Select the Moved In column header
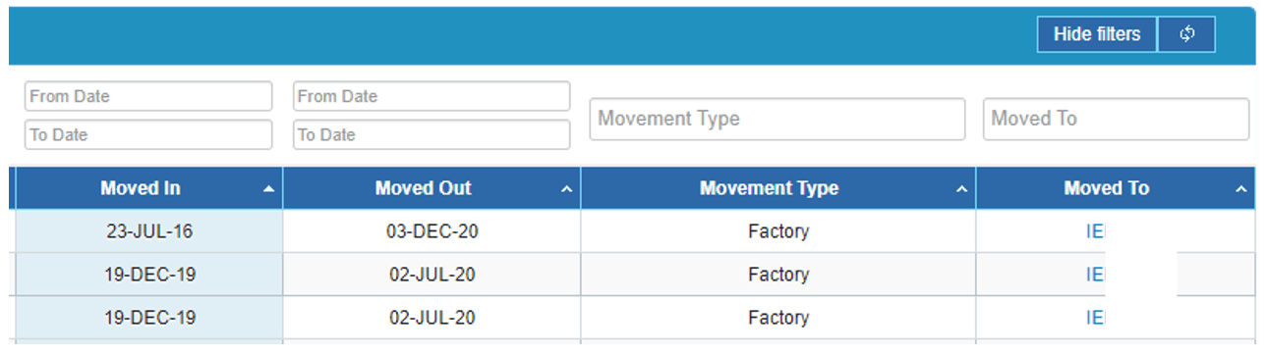 click(x=149, y=188)
